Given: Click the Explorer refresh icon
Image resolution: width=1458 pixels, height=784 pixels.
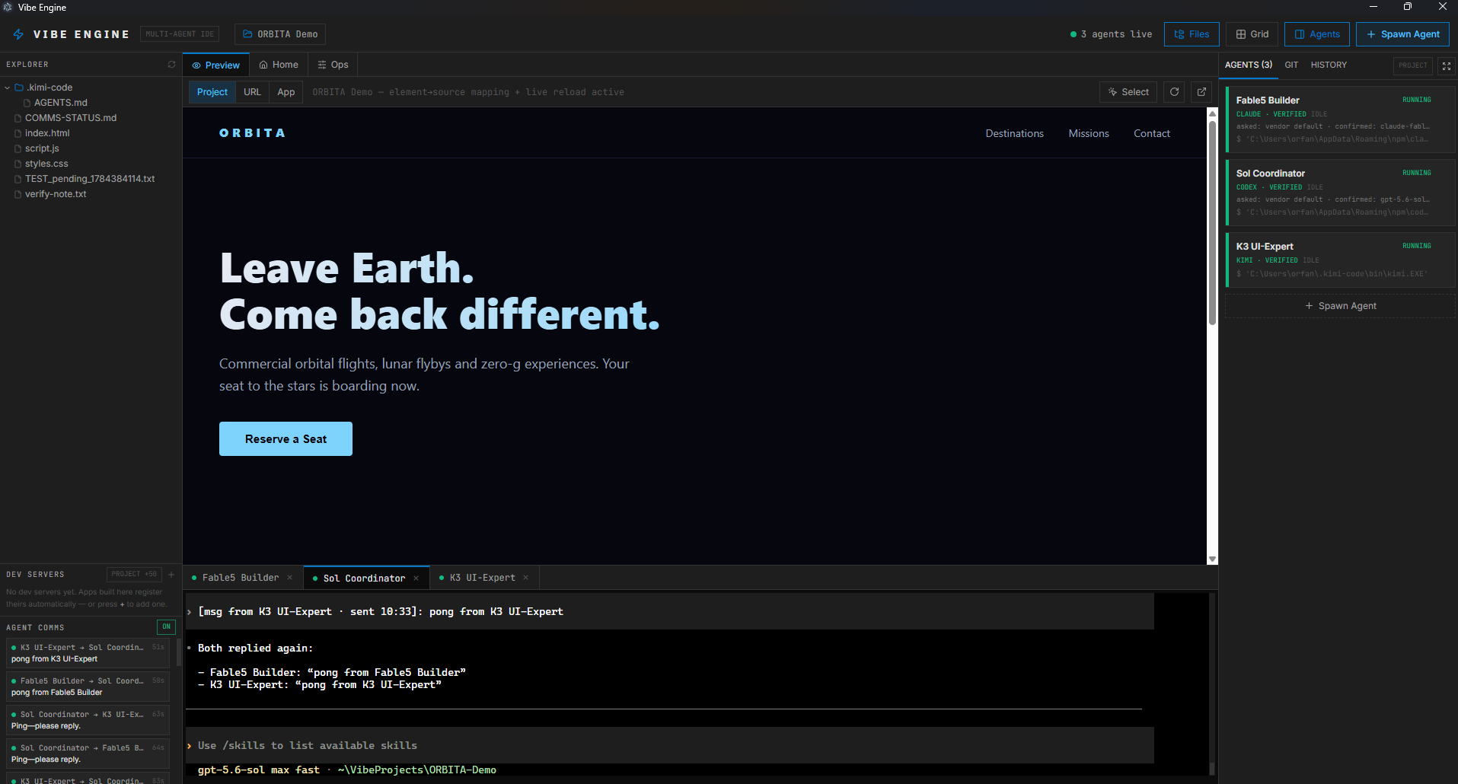Looking at the screenshot, I should [171, 65].
